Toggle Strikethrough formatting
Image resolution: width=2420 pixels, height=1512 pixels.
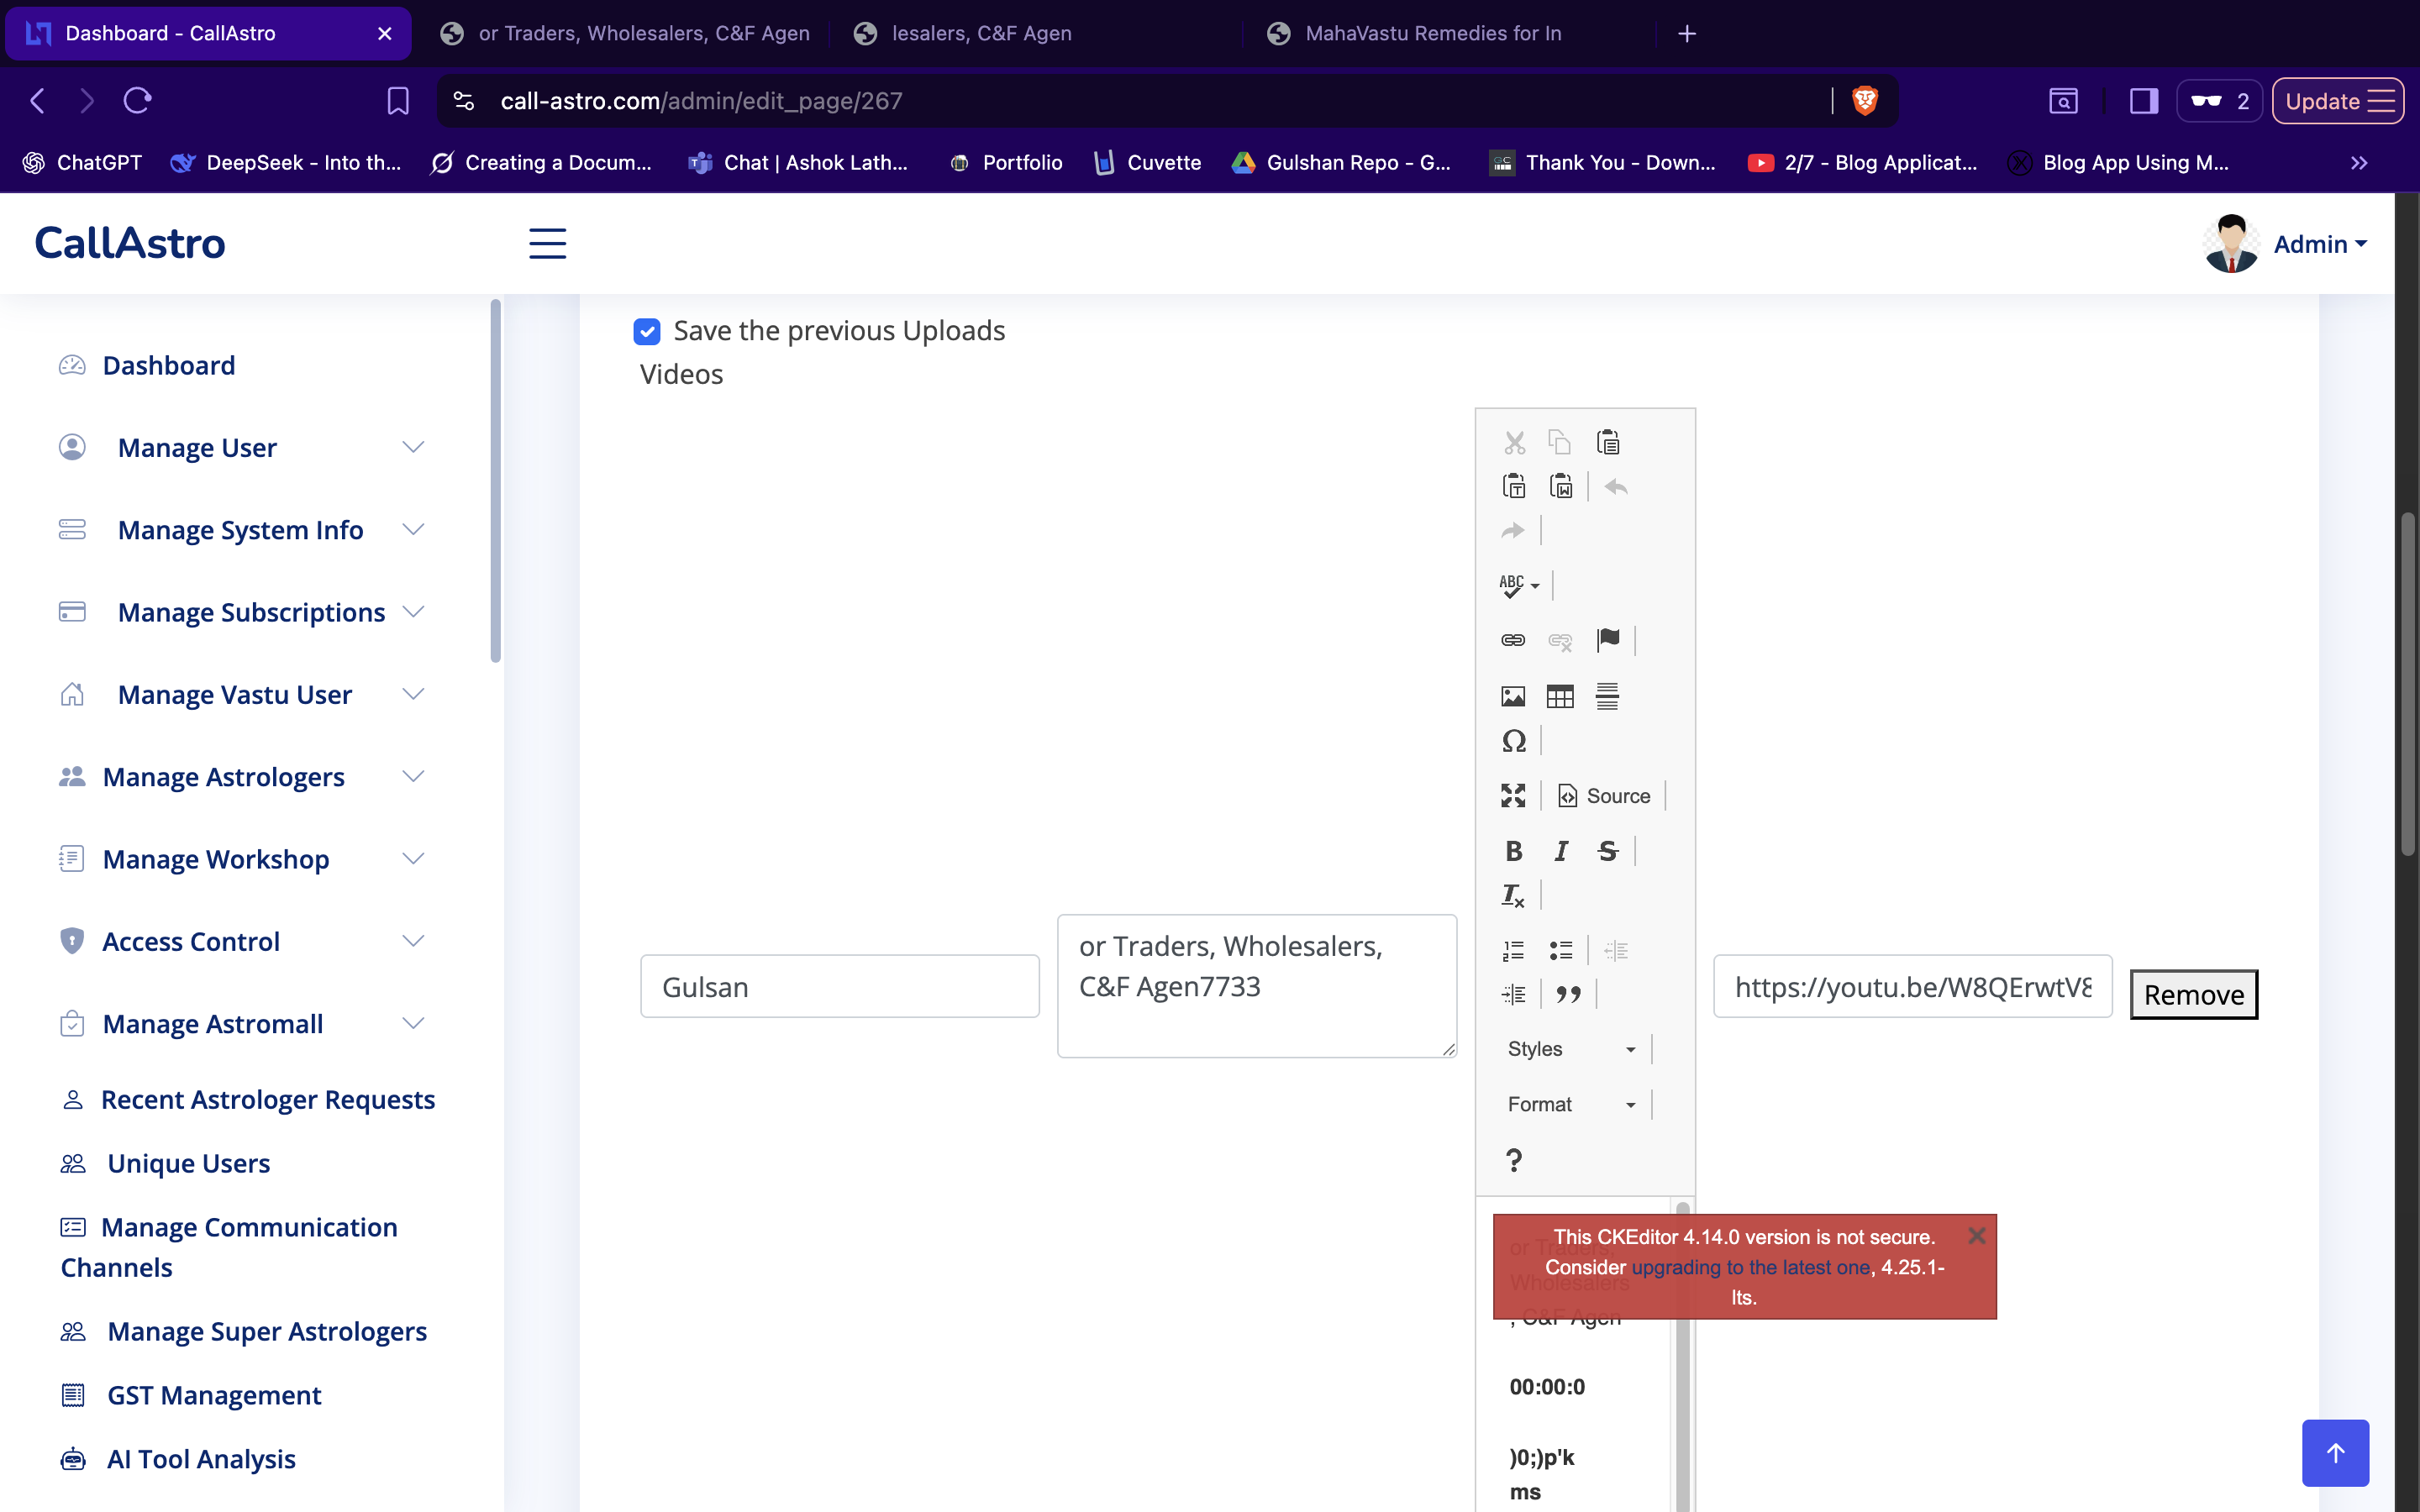[1608, 851]
